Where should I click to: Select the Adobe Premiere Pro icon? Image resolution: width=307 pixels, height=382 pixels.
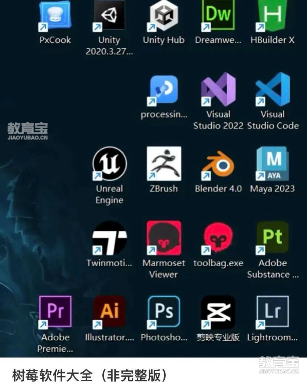pyautogui.click(x=55, y=312)
